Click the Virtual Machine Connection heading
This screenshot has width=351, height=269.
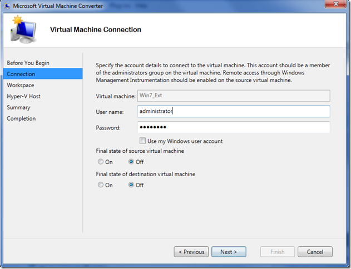click(96, 29)
